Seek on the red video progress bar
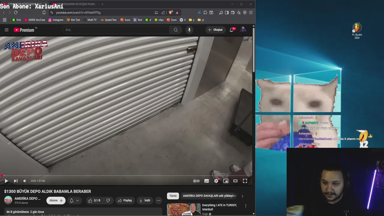 point(126,176)
